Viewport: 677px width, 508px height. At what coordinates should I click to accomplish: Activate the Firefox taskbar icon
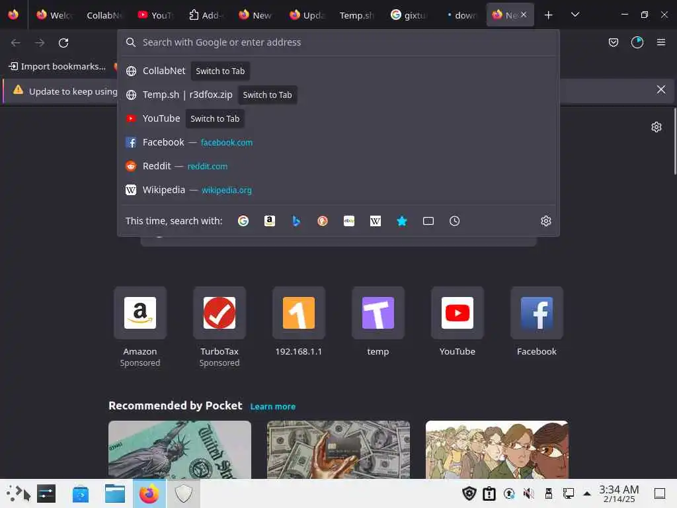click(x=149, y=493)
